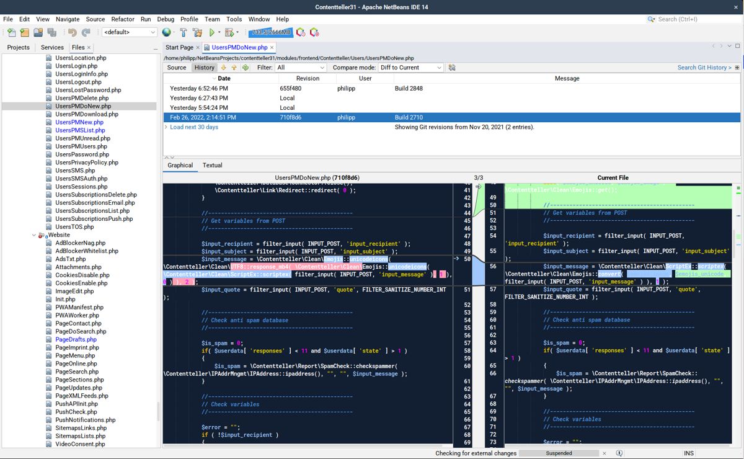This screenshot has width=744, height=459.
Task: Toggle the History view button
Action: (x=204, y=68)
